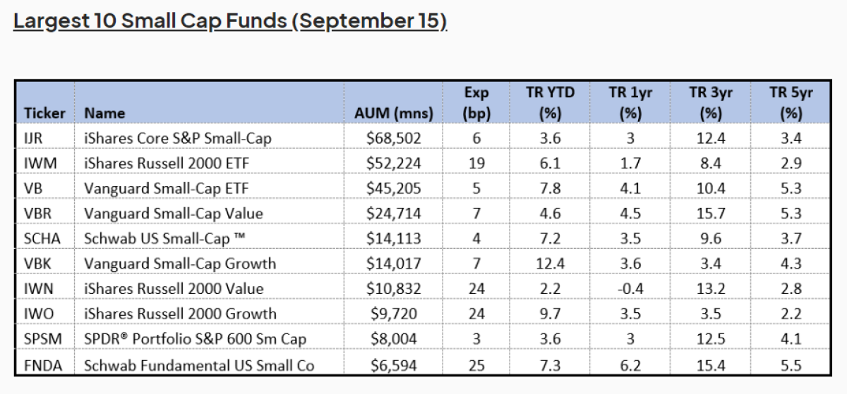
Task: Select the TR 3yr (%) header
Action: (711, 103)
